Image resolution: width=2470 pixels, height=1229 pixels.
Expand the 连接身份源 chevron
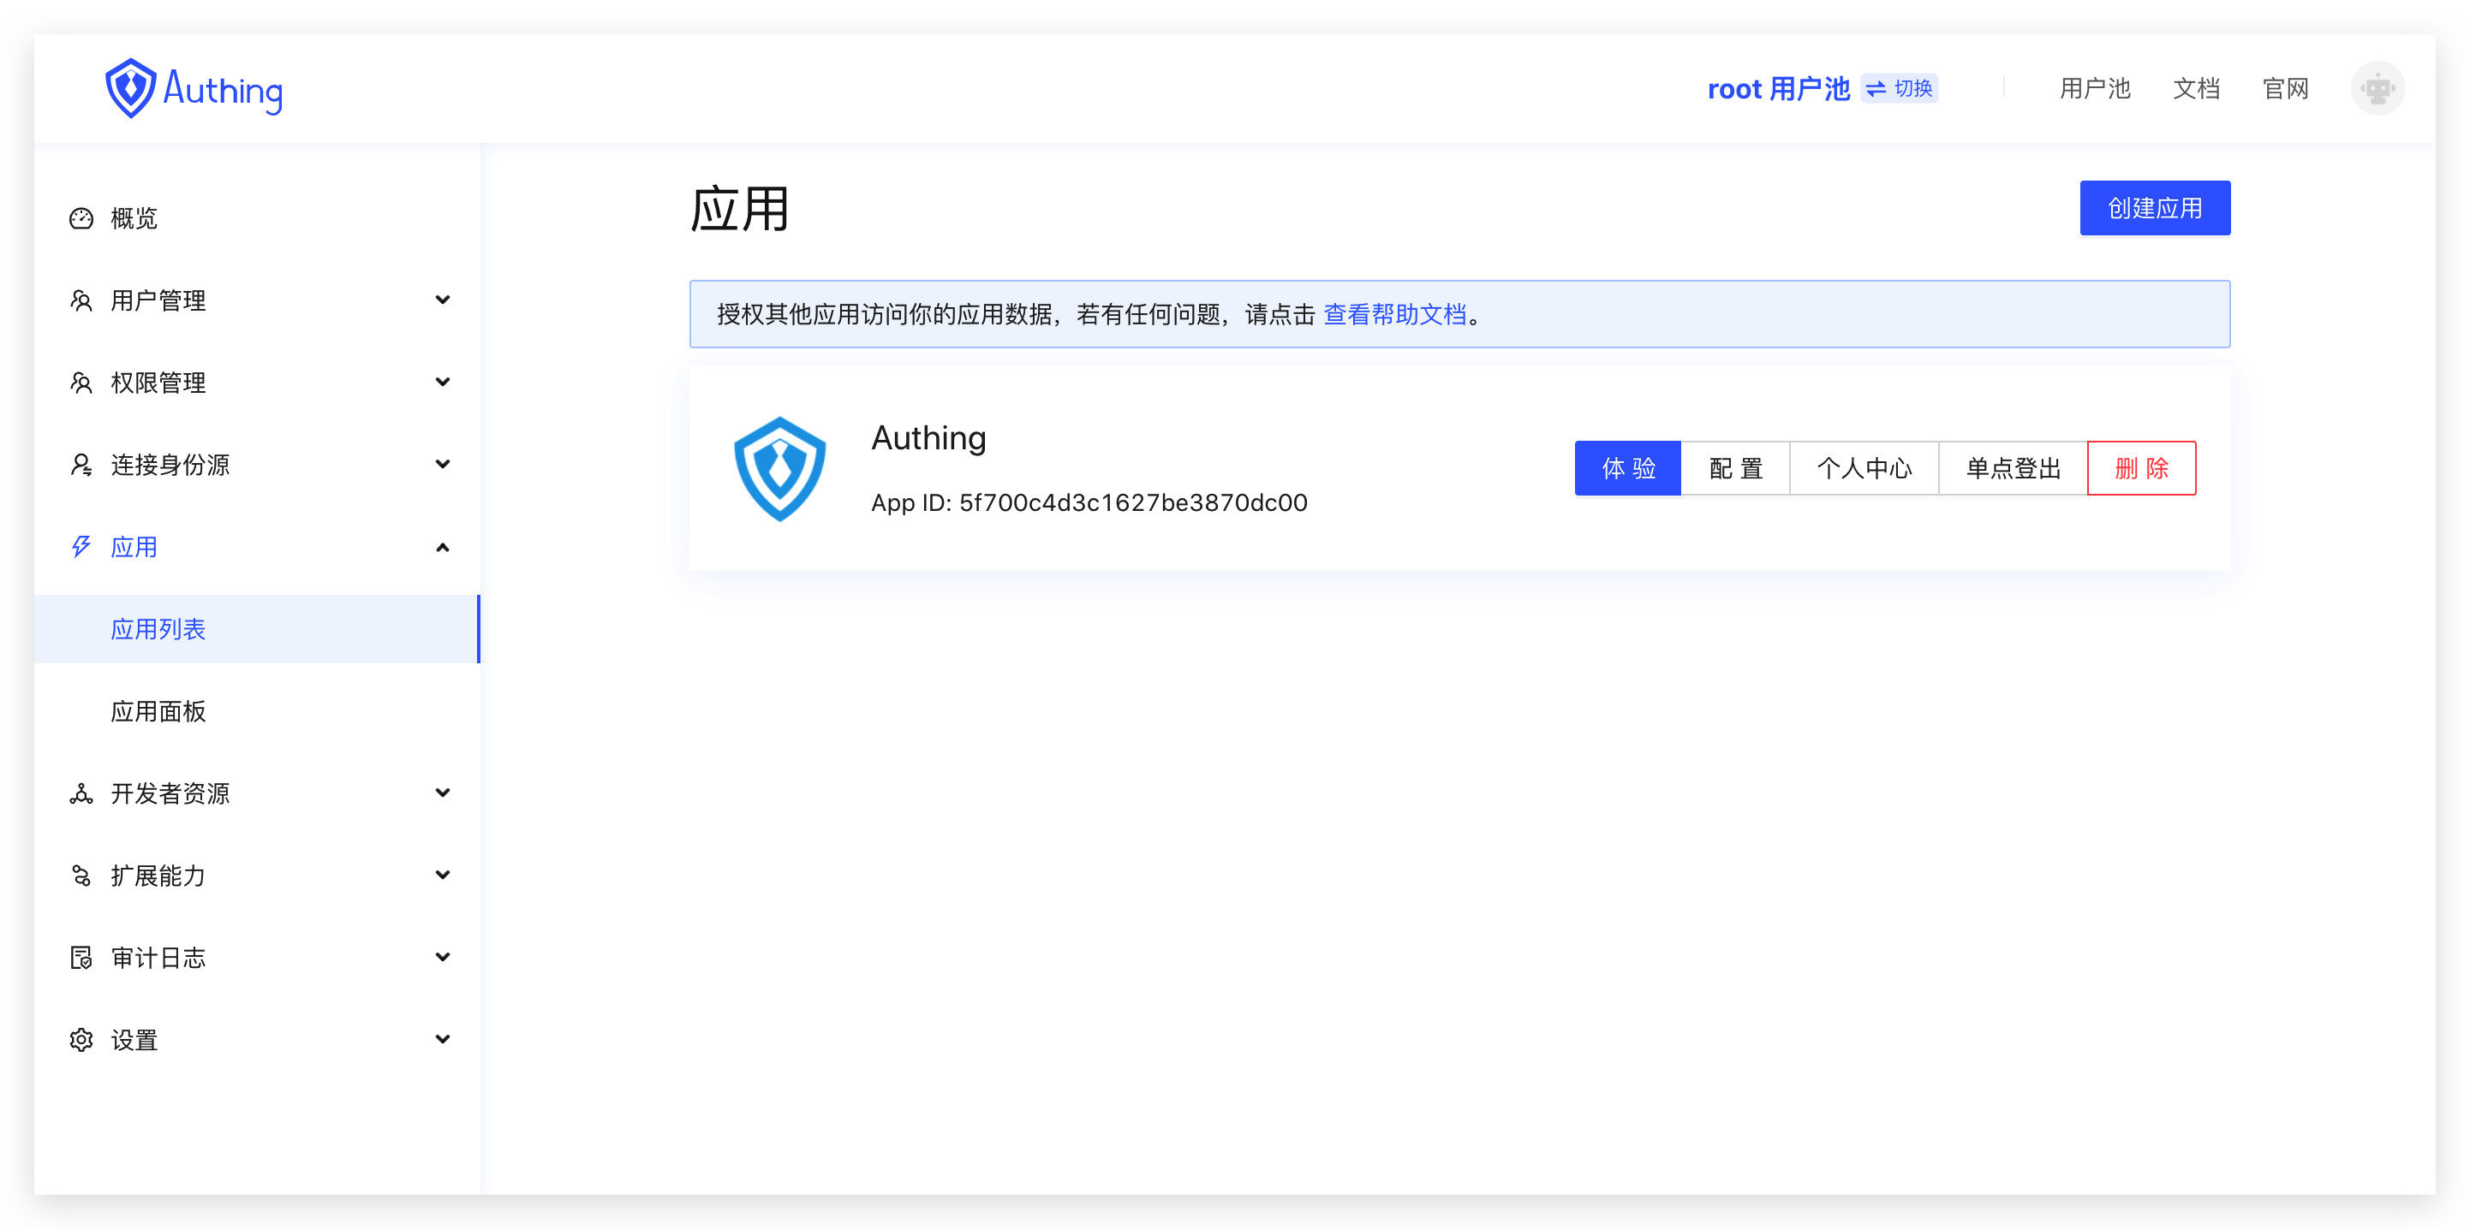pos(442,465)
